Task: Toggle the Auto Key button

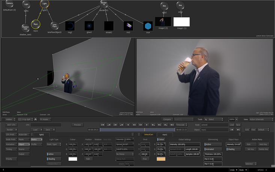Action: (263, 145)
